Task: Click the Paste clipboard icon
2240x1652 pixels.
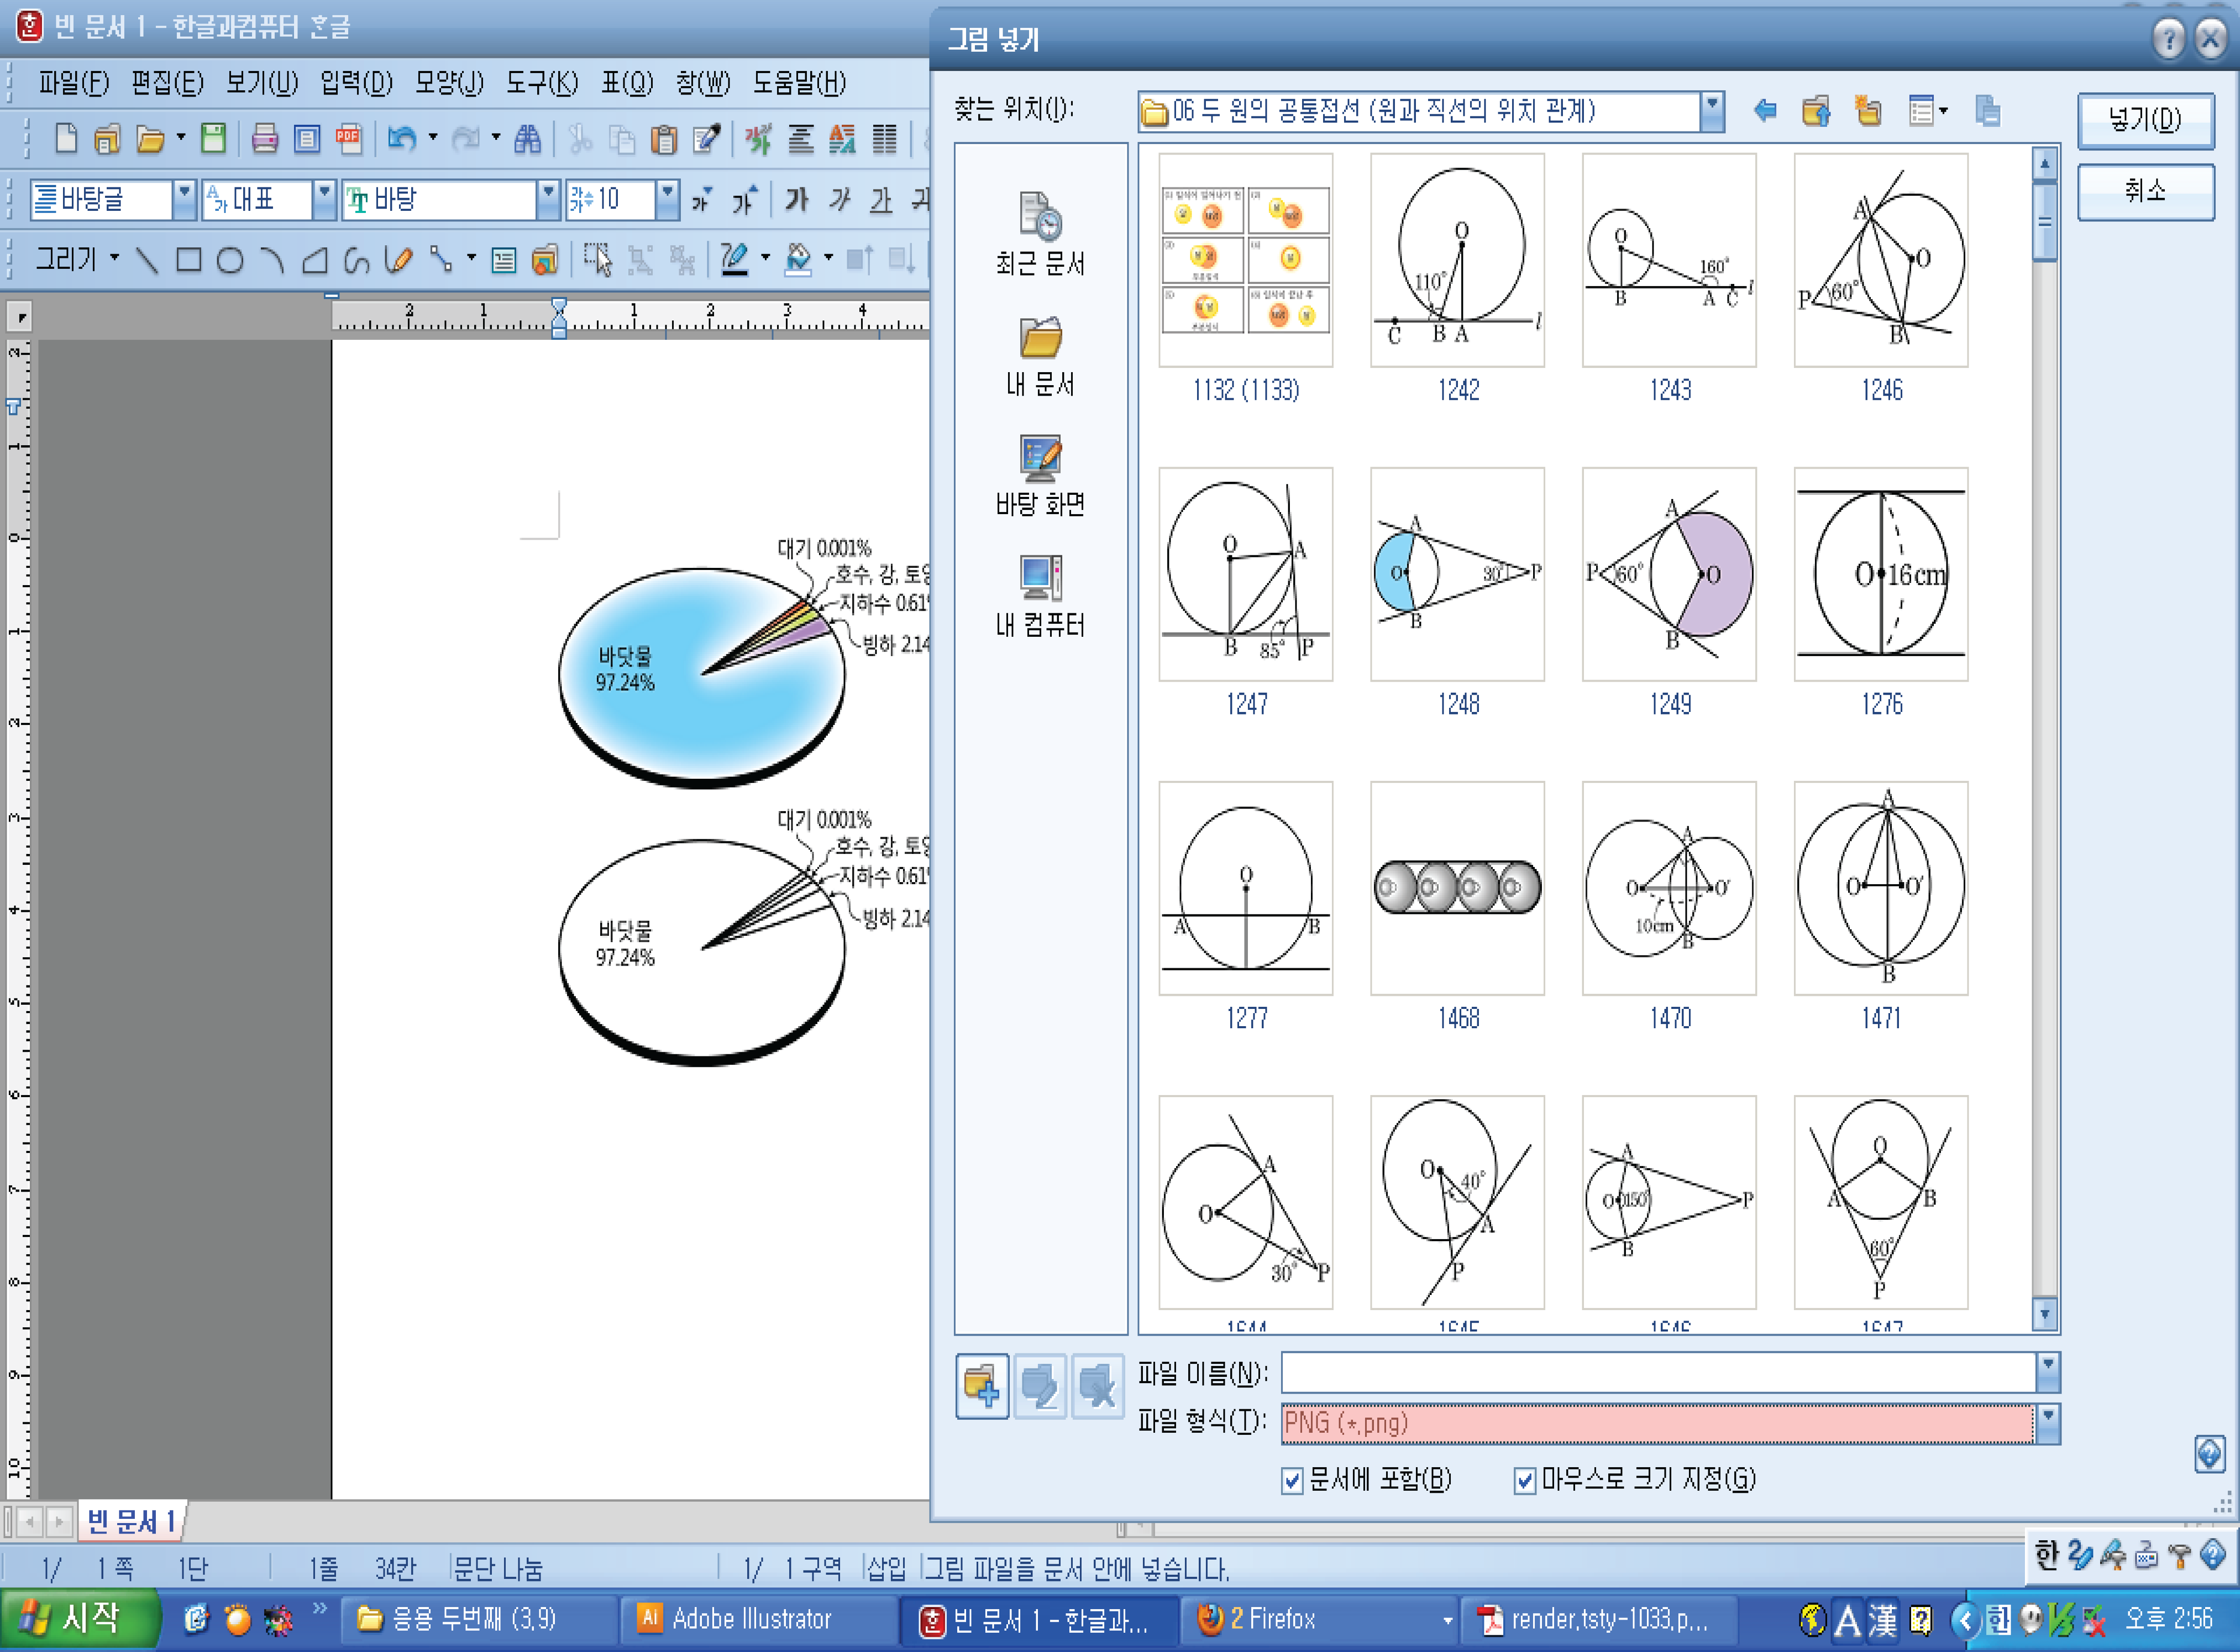Action: pos(664,139)
